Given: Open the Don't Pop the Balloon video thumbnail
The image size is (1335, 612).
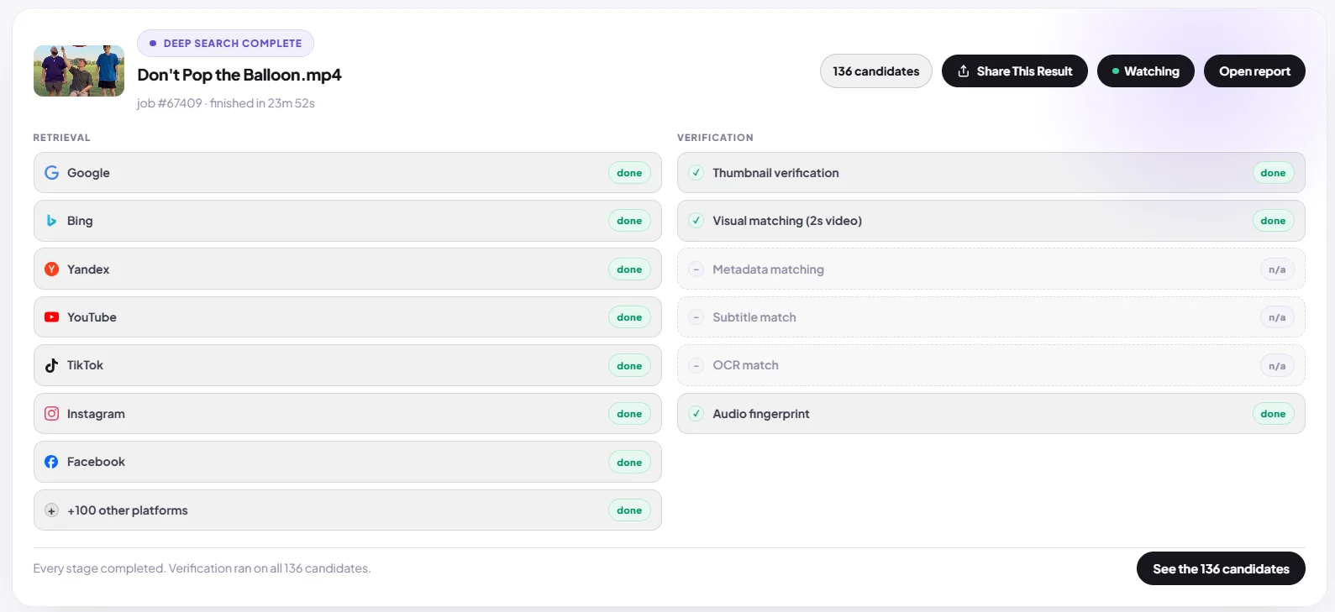Looking at the screenshot, I should tap(79, 71).
